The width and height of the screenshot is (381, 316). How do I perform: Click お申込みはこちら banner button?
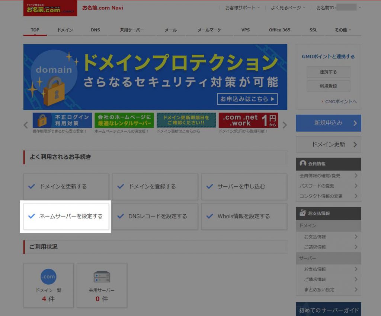pos(247,99)
